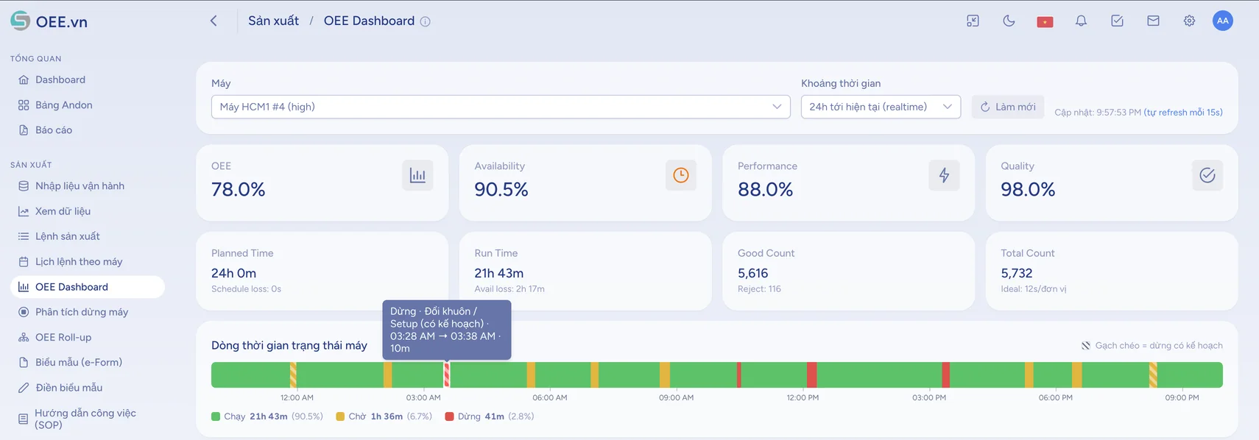
Task: Open the Dashboard menu item
Action: click(x=88, y=79)
